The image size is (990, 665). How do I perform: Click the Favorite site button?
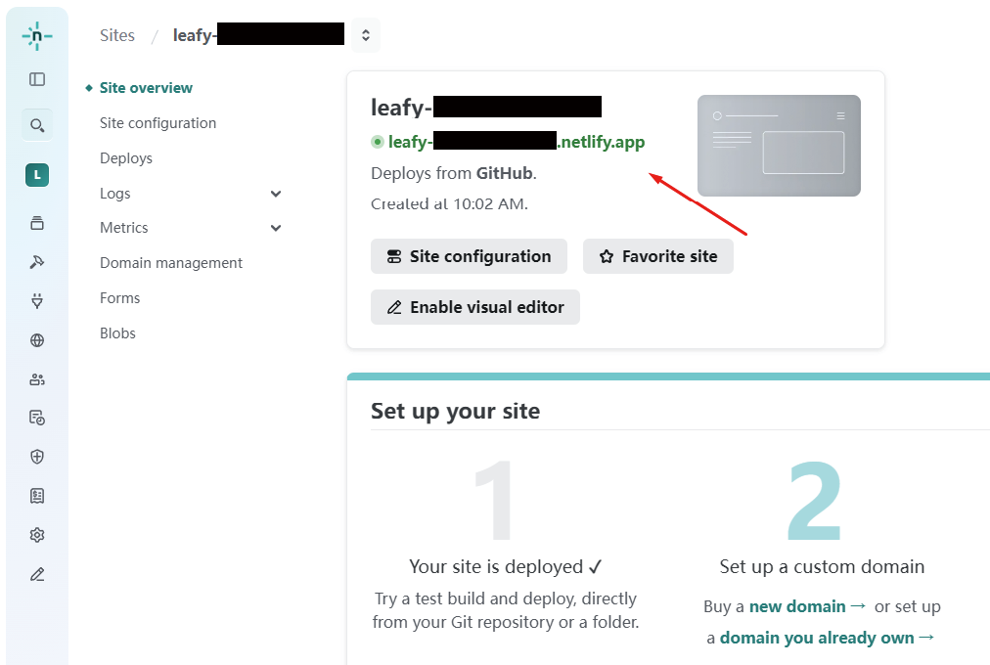click(657, 256)
